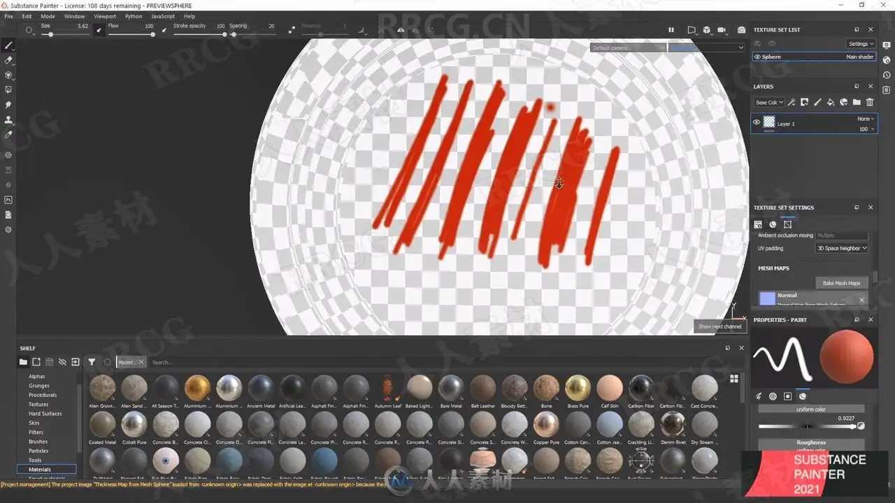This screenshot has height=503, width=895.
Task: Open the Layer 1 blend mode dropdown
Action: tap(866, 119)
